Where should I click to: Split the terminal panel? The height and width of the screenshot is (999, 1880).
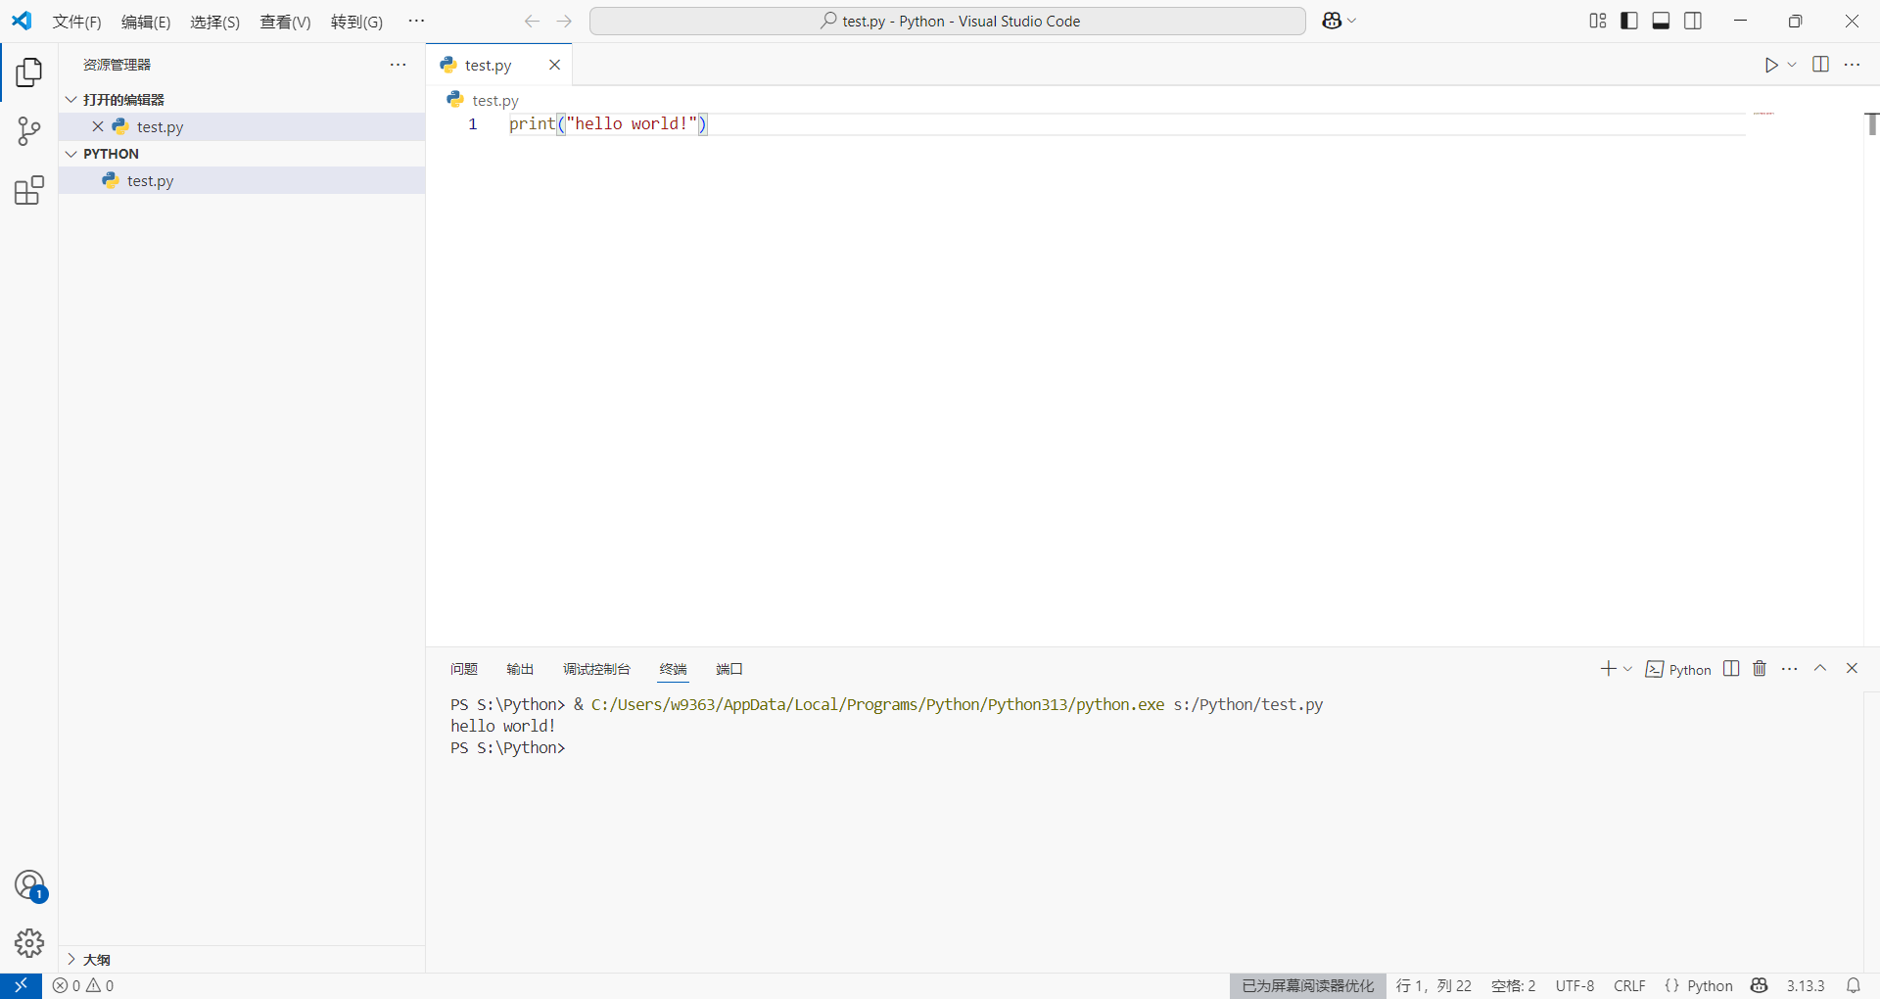(1730, 669)
